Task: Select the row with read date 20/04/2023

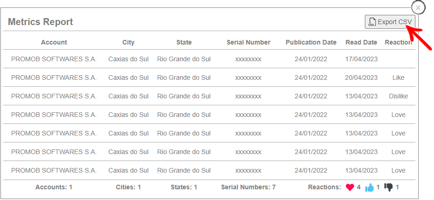Action: (209, 77)
